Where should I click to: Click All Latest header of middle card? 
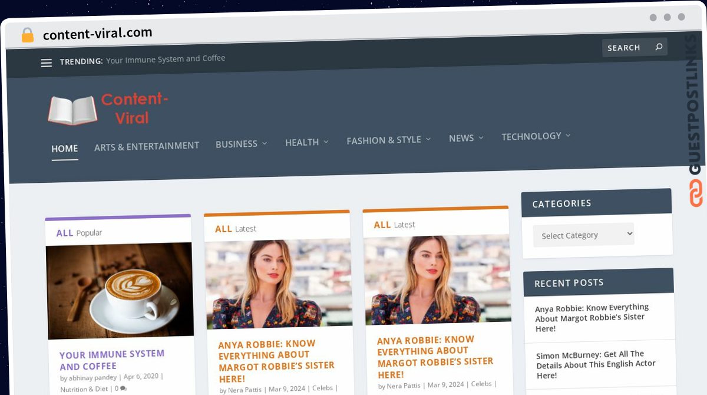tap(236, 229)
